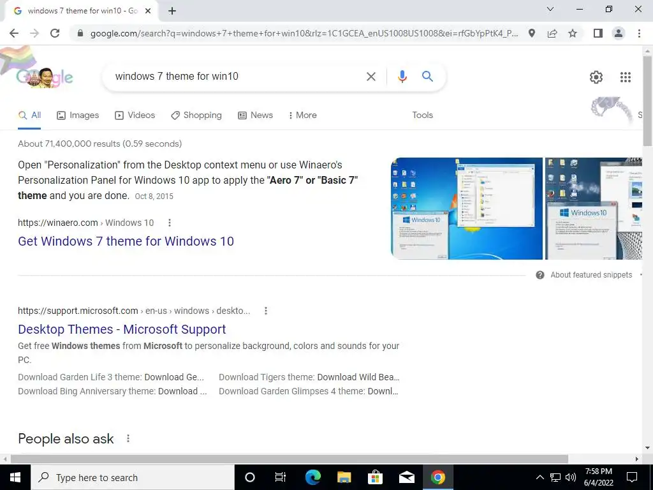The width and height of the screenshot is (653, 490).
Task: Open the volume speaker tray icon
Action: tap(571, 477)
